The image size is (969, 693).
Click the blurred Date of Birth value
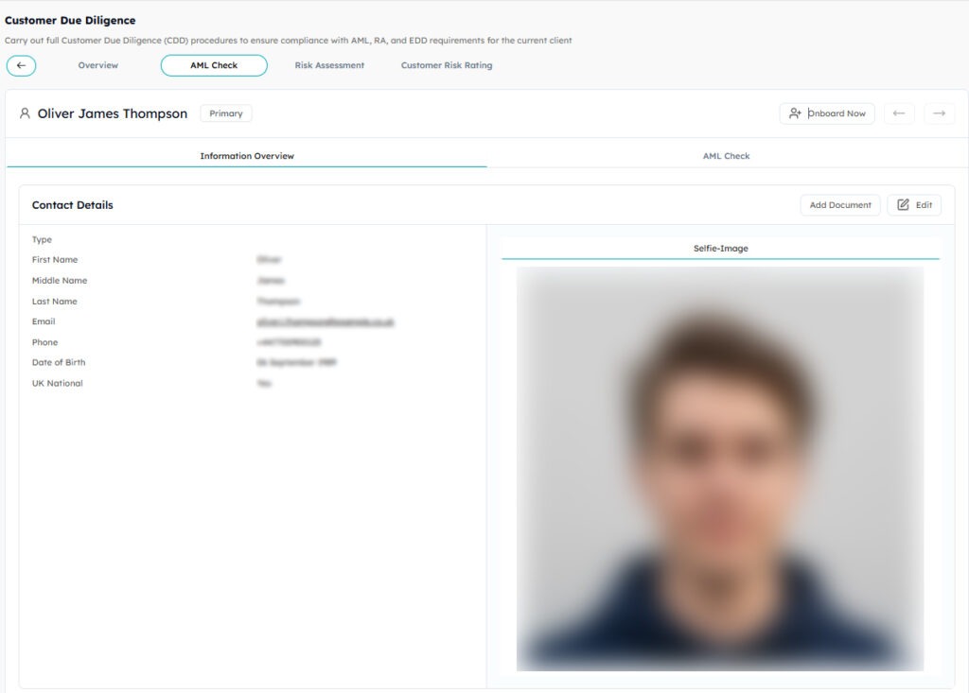tap(296, 363)
